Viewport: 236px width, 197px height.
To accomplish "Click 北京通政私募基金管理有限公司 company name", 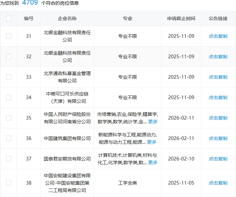I will pos(67,77).
